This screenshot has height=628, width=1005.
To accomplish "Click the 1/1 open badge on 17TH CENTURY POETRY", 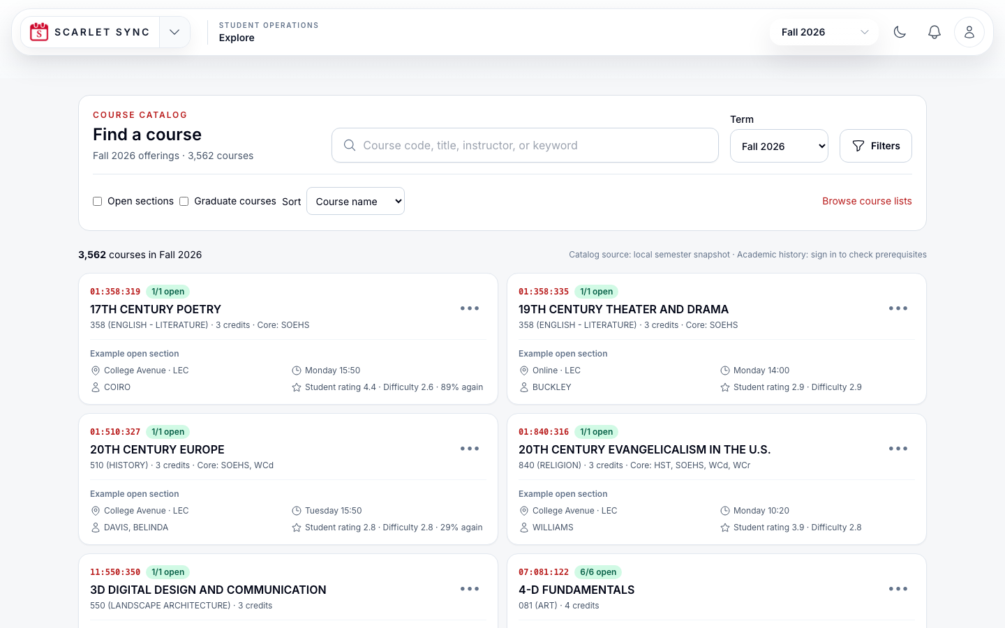I will (x=167, y=292).
